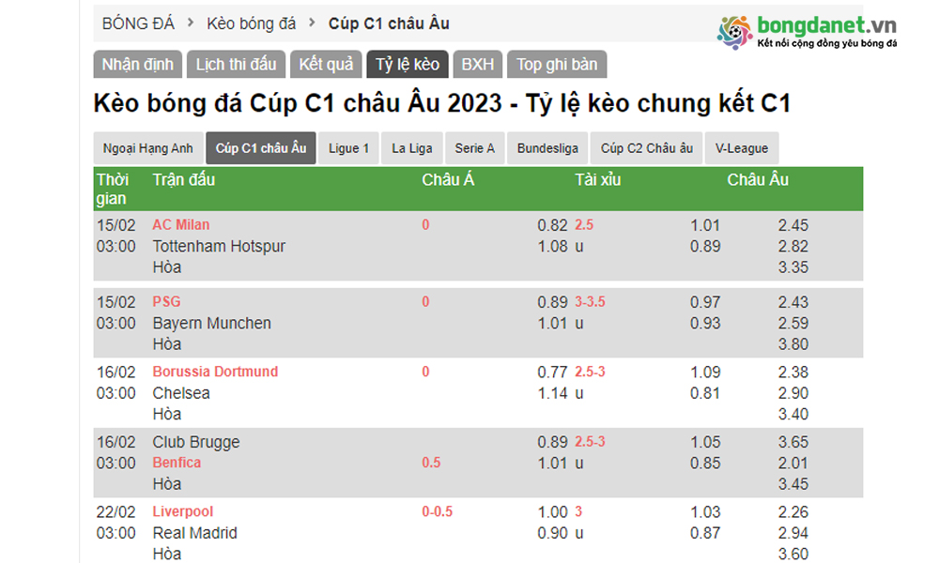
Task: Open the Nhận định tab
Action: click(x=137, y=65)
